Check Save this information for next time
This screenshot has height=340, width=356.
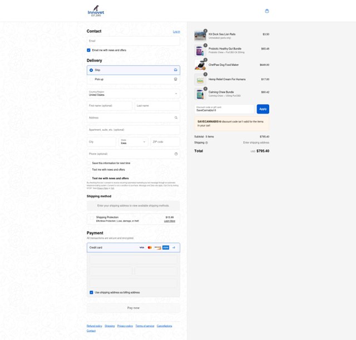click(x=88, y=163)
